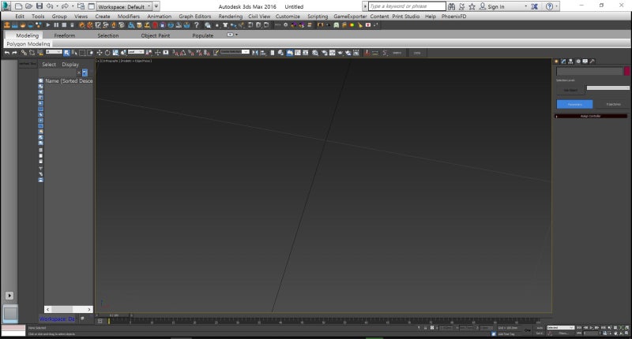The width and height of the screenshot is (632, 339).
Task: Click the Scene Explorer scroll left arrow
Action: click(48, 309)
